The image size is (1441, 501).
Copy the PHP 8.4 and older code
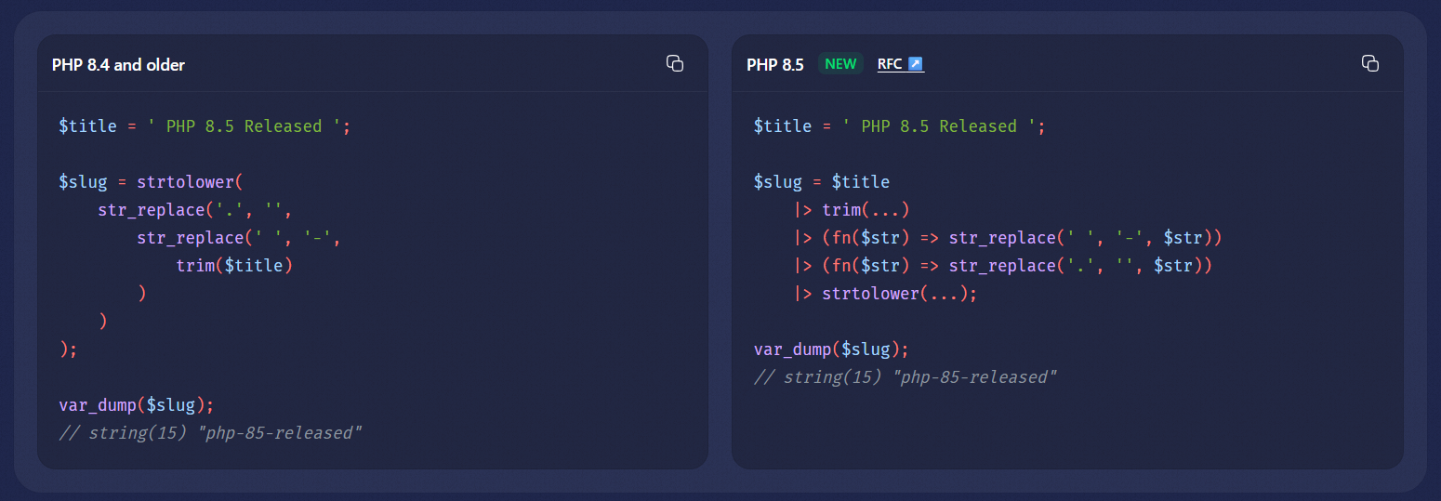[675, 63]
